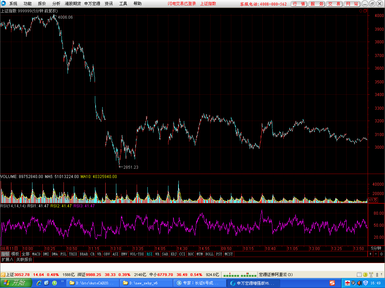Switch indicator to MTM
This screenshot has width=385, height=288.
click(200, 254)
